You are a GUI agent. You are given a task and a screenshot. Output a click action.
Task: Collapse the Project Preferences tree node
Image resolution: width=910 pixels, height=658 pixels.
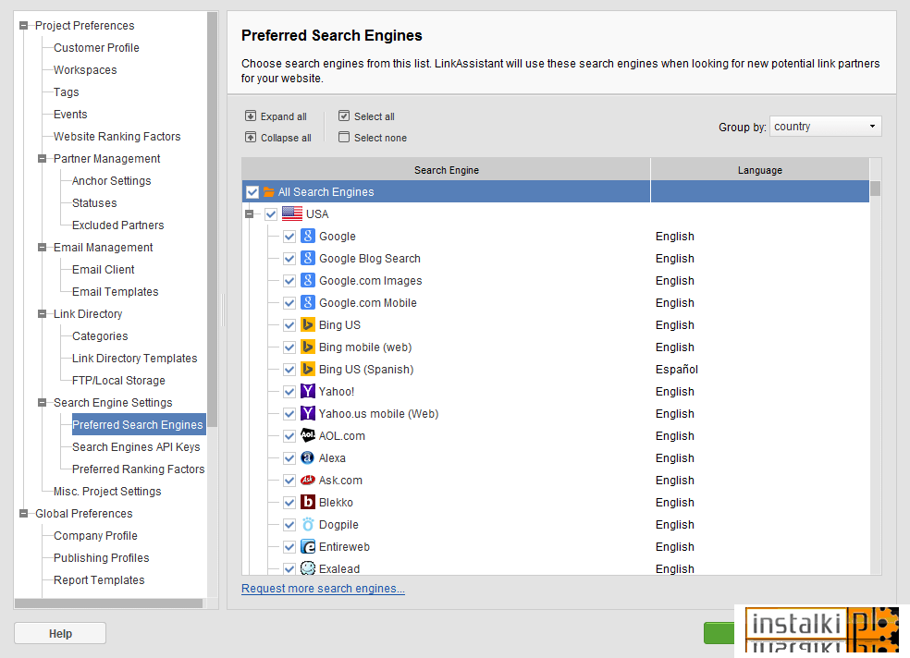tap(23, 26)
